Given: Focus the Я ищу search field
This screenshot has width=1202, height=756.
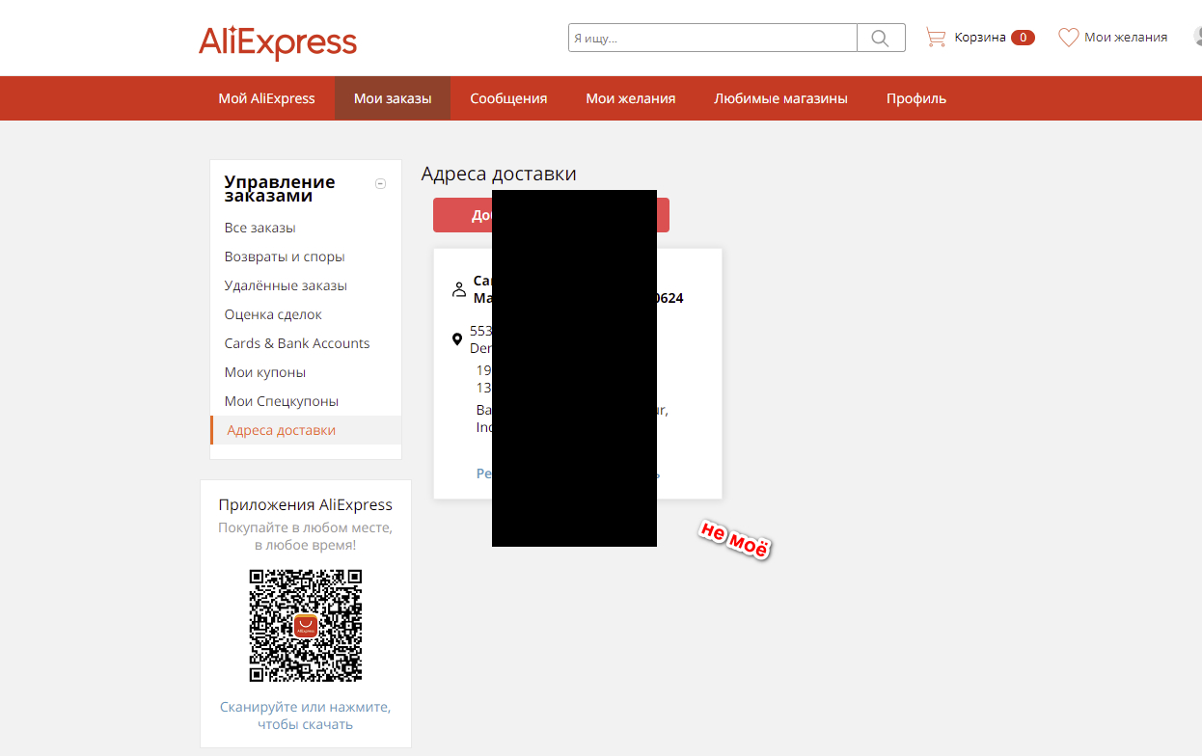Looking at the screenshot, I should tap(713, 38).
